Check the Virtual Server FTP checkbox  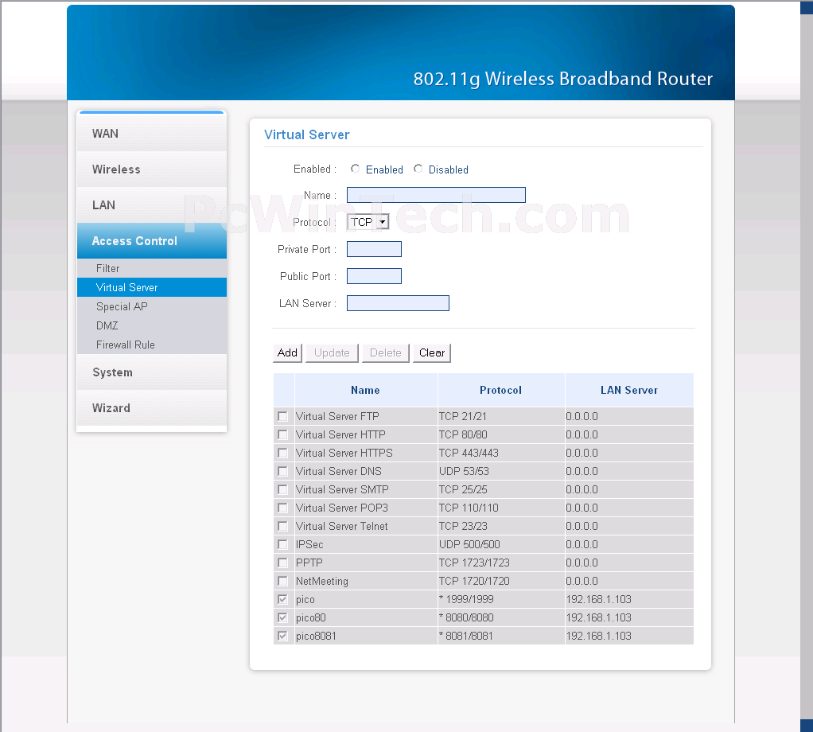coord(282,416)
